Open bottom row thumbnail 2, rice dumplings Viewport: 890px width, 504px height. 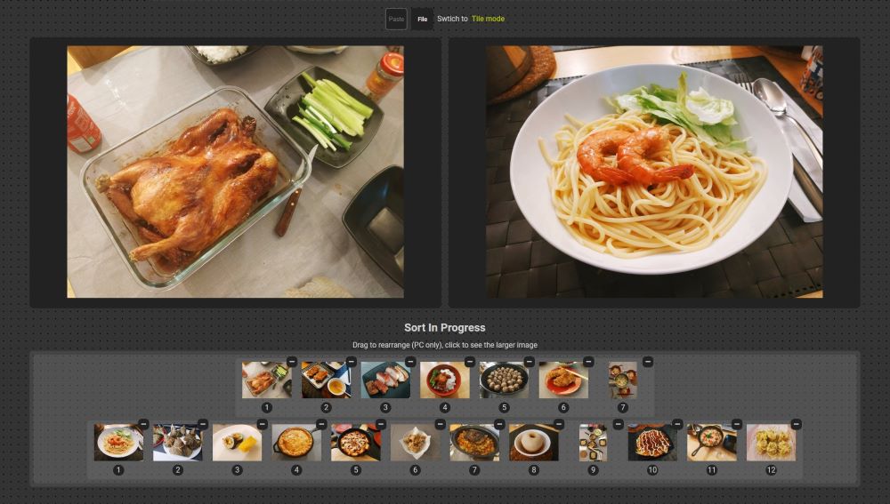coord(177,442)
